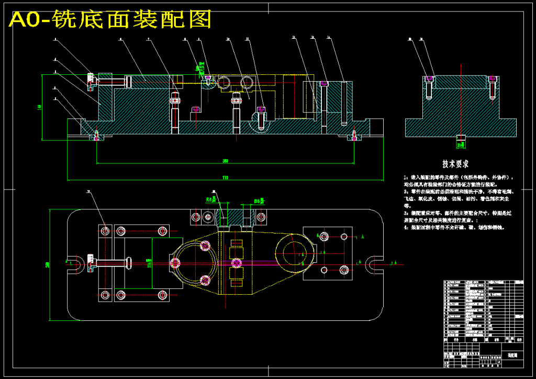Select the 280 width dimension in plan view

click(48, 265)
